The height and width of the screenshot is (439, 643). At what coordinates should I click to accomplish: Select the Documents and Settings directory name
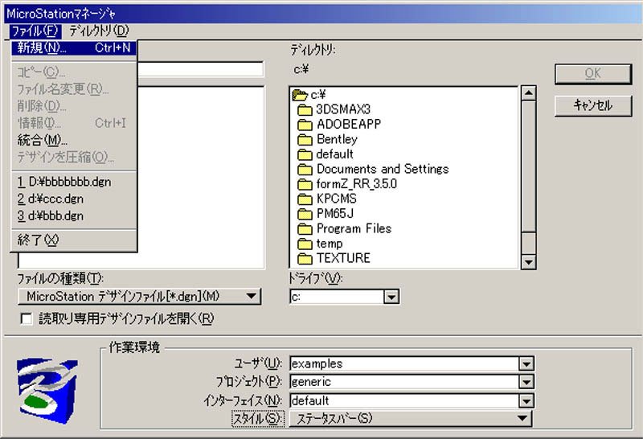click(x=383, y=169)
